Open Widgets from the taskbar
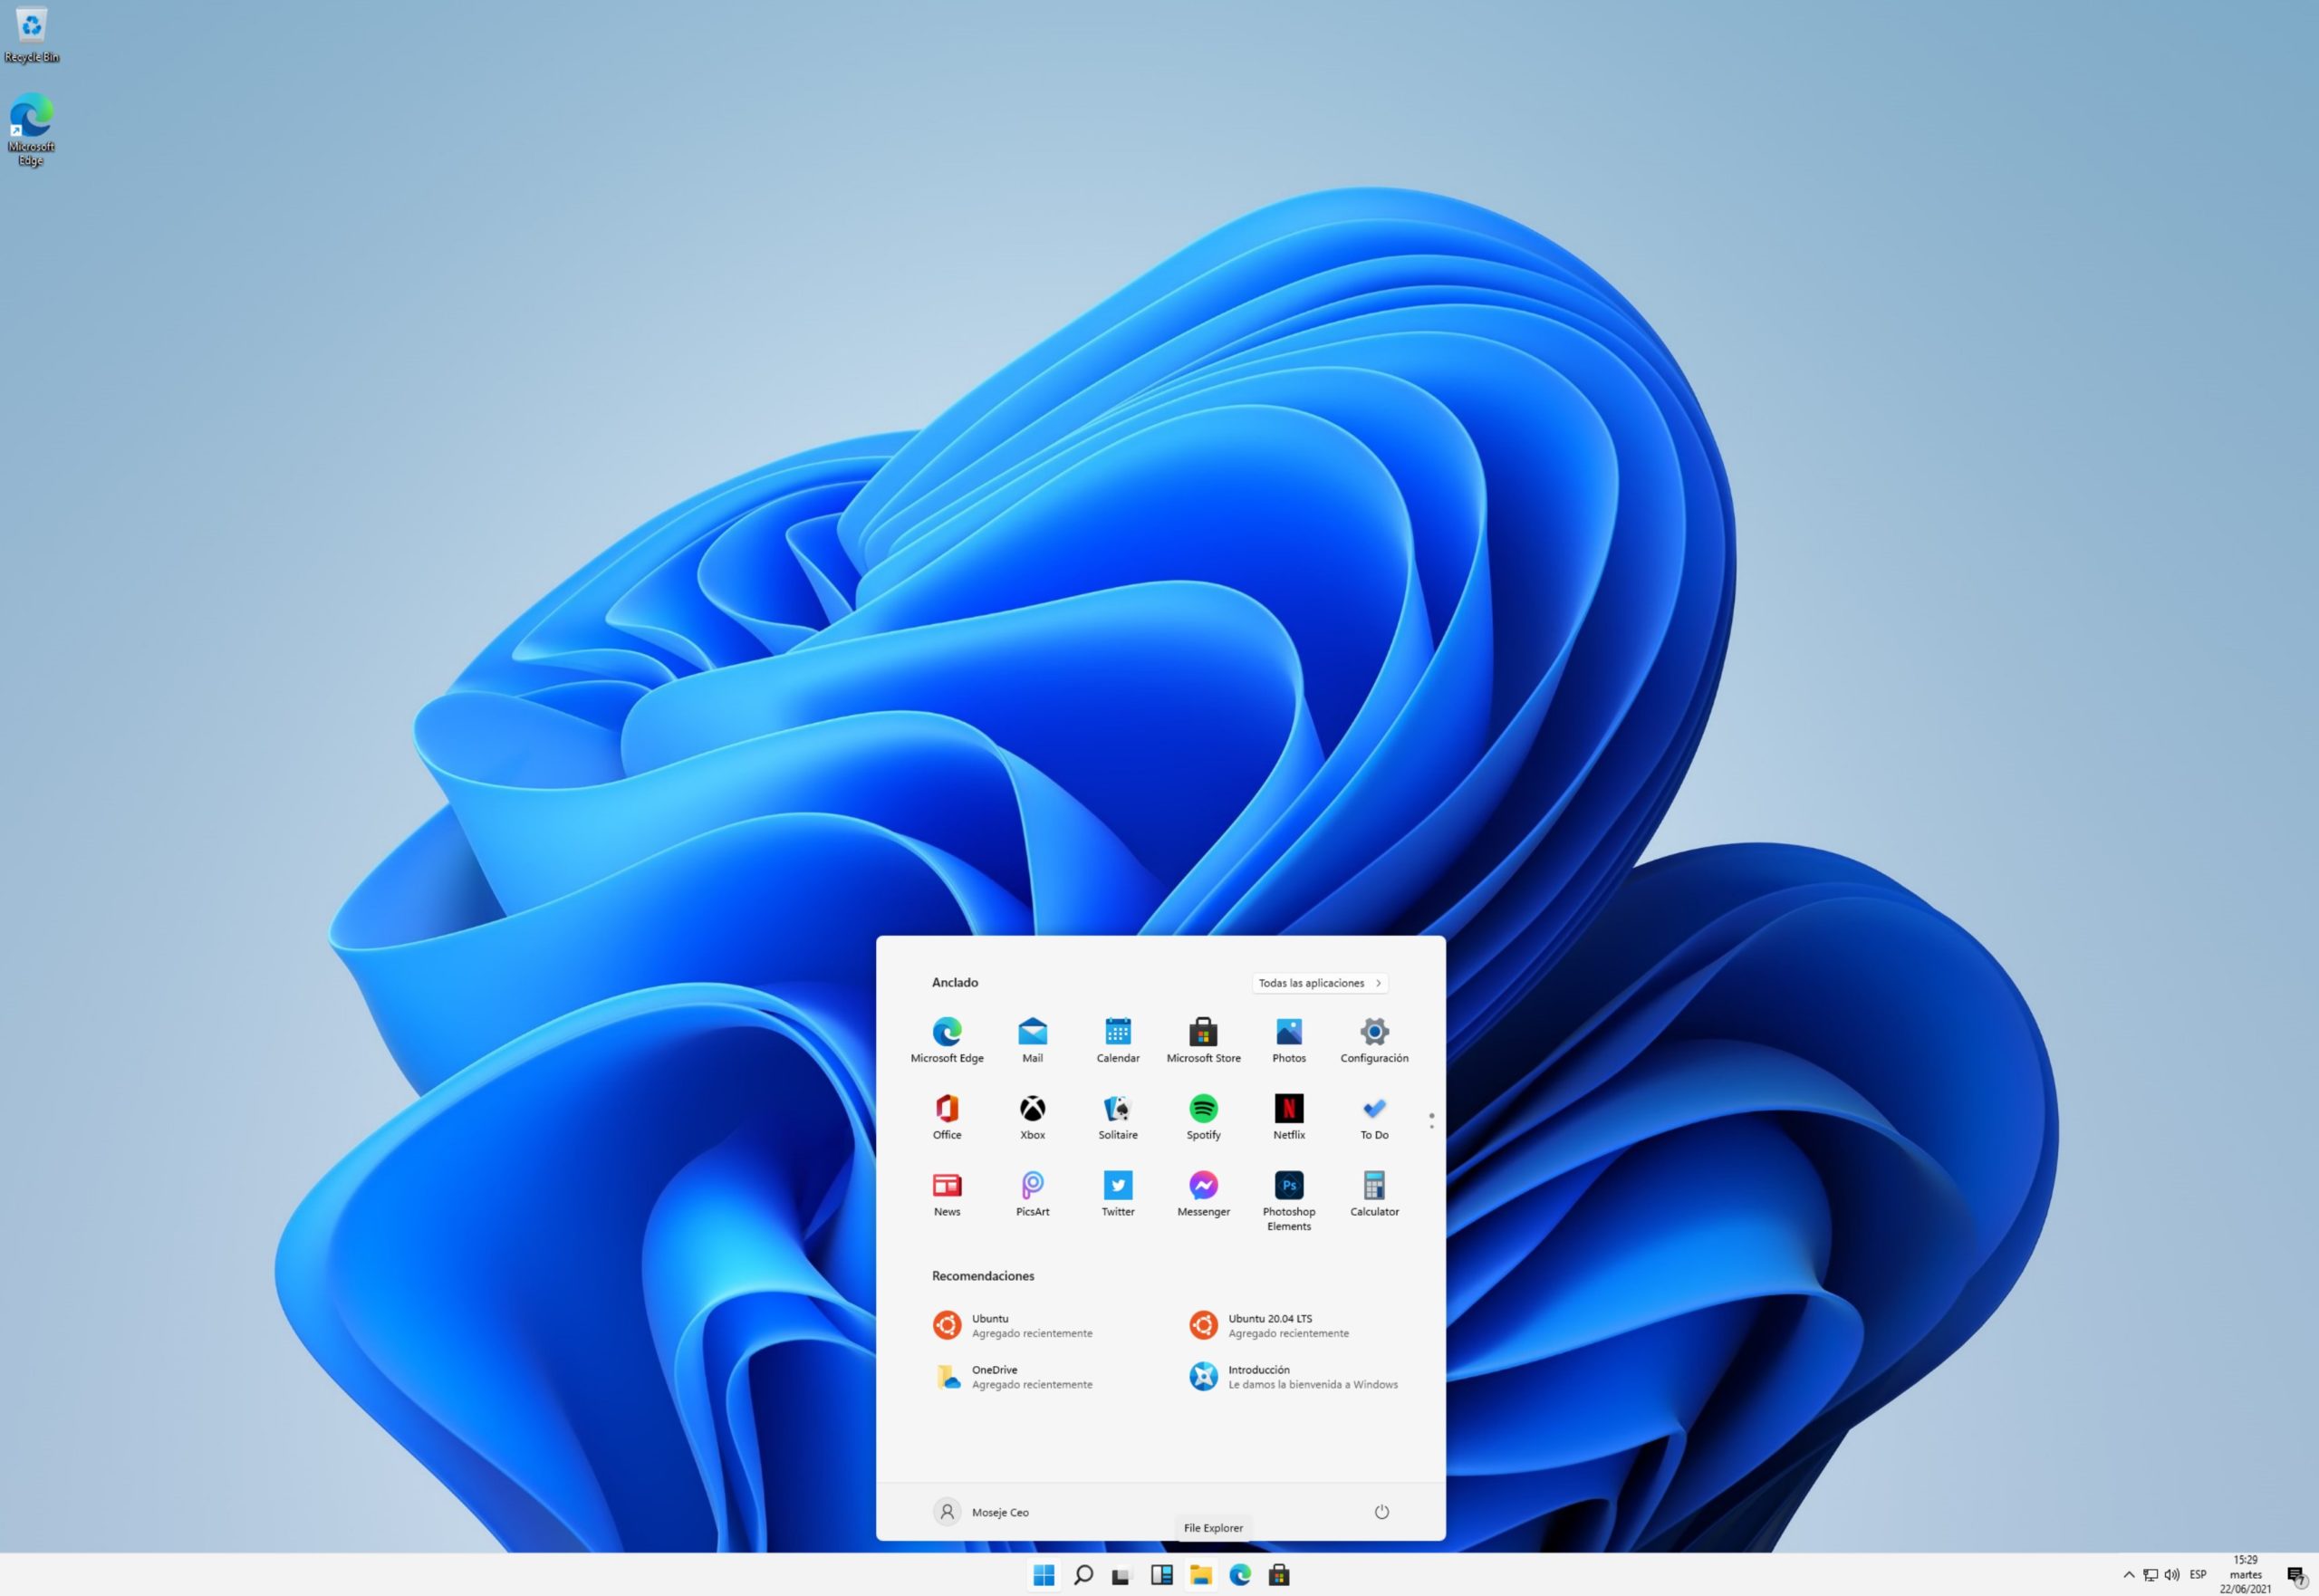The width and height of the screenshot is (2319, 1596). 1161,1576
